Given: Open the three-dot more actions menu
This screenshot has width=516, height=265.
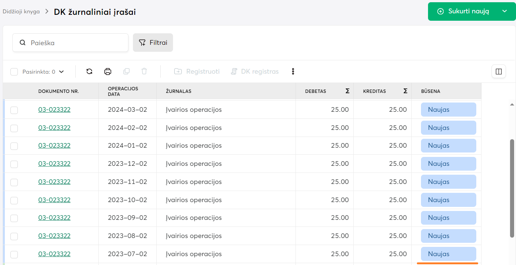Looking at the screenshot, I should tap(293, 71).
